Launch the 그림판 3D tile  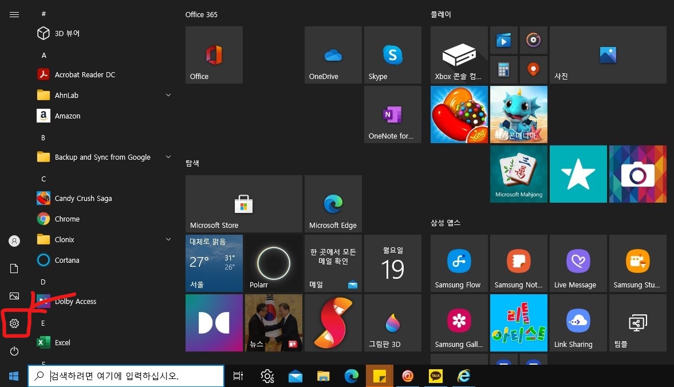tap(392, 322)
